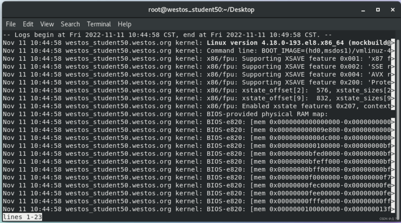Click the 'lines 1-23' pager status
The width and height of the screenshot is (401, 223).
(x=22, y=217)
